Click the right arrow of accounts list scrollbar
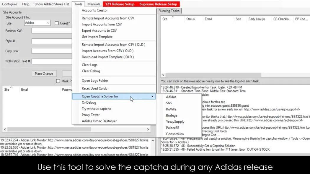The height and width of the screenshot is (174, 310). [148, 129]
